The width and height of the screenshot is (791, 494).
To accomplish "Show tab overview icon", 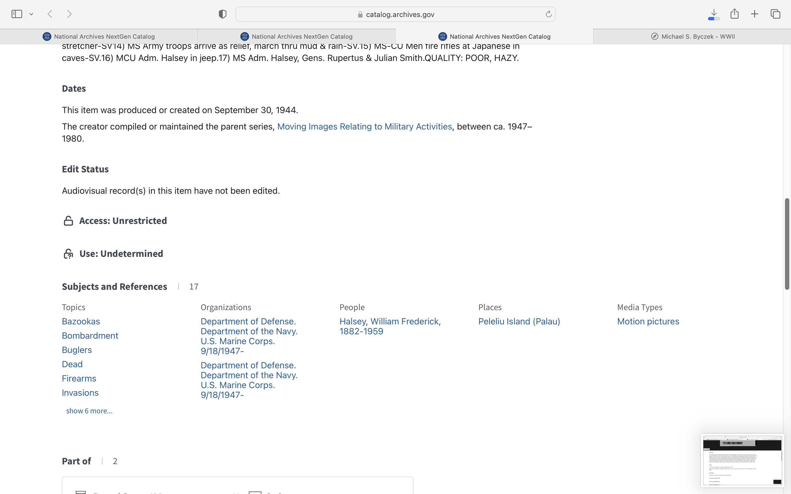I will [x=775, y=14].
